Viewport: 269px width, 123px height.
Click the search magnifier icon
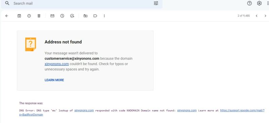click(x=7, y=3)
